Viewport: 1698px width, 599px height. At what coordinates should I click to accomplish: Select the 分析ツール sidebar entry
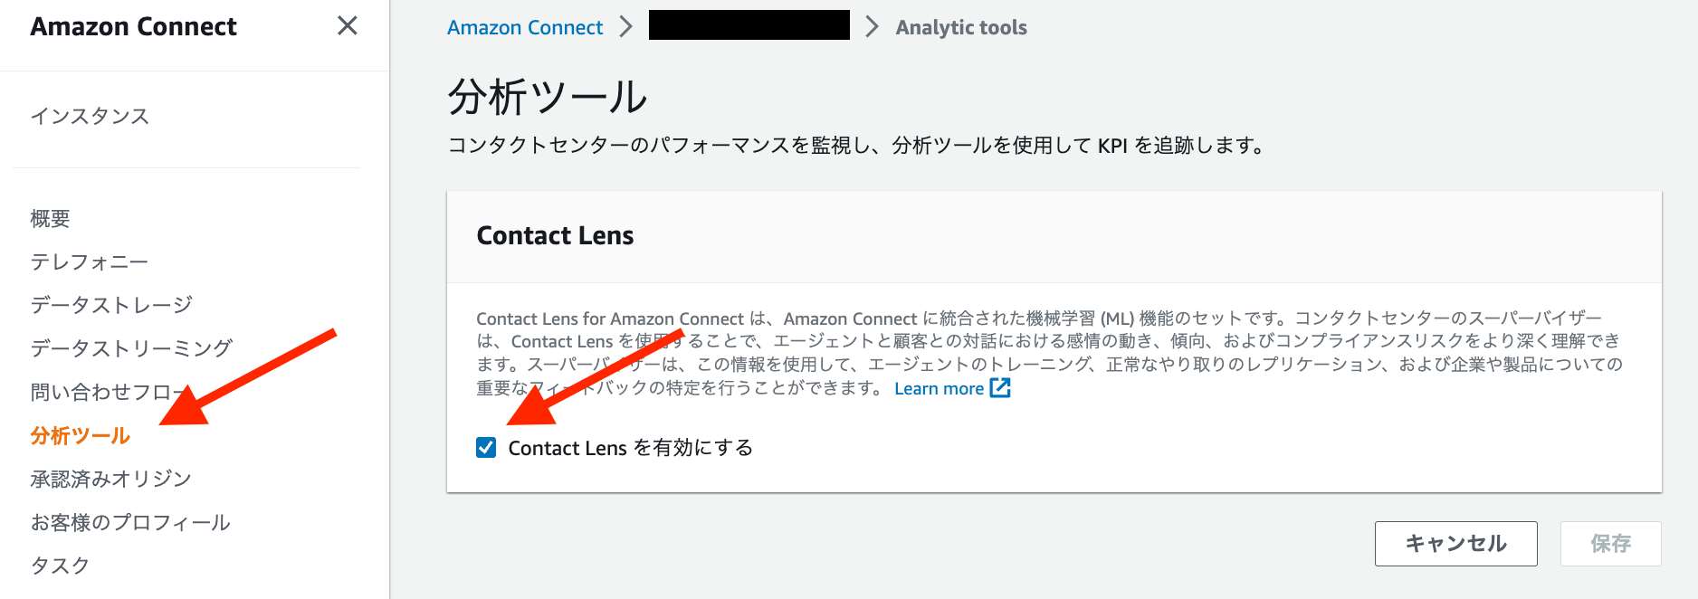point(81,434)
